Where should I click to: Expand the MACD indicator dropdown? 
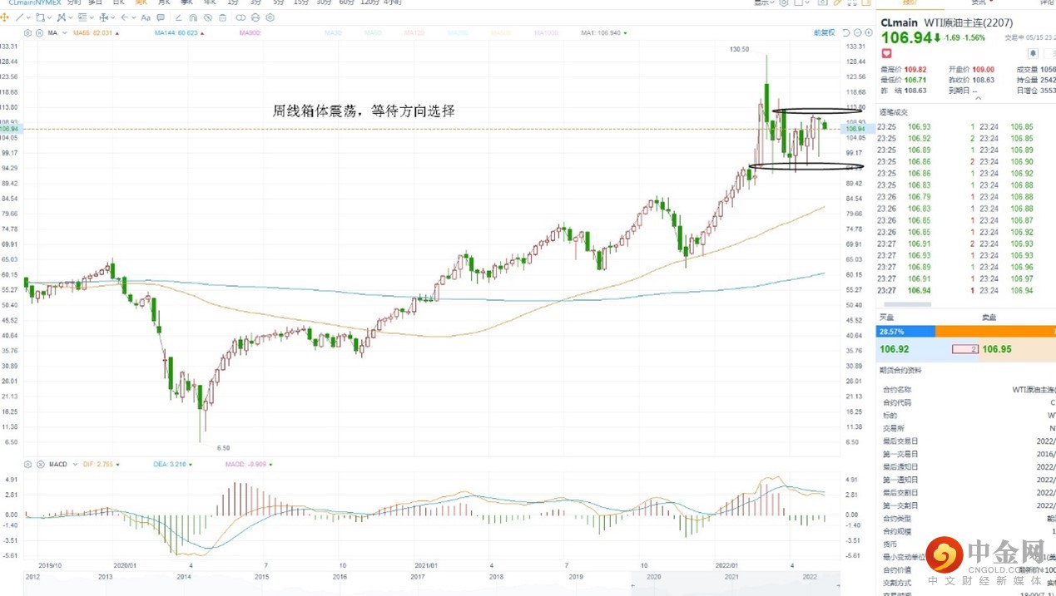[x=74, y=464]
